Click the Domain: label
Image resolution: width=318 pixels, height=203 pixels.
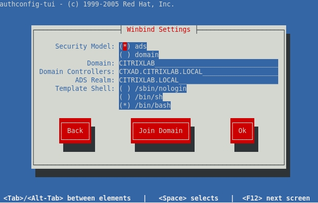101,64
